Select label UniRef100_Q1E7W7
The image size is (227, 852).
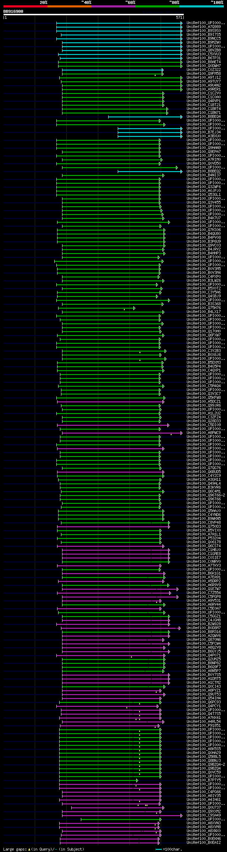tap(204, 589)
